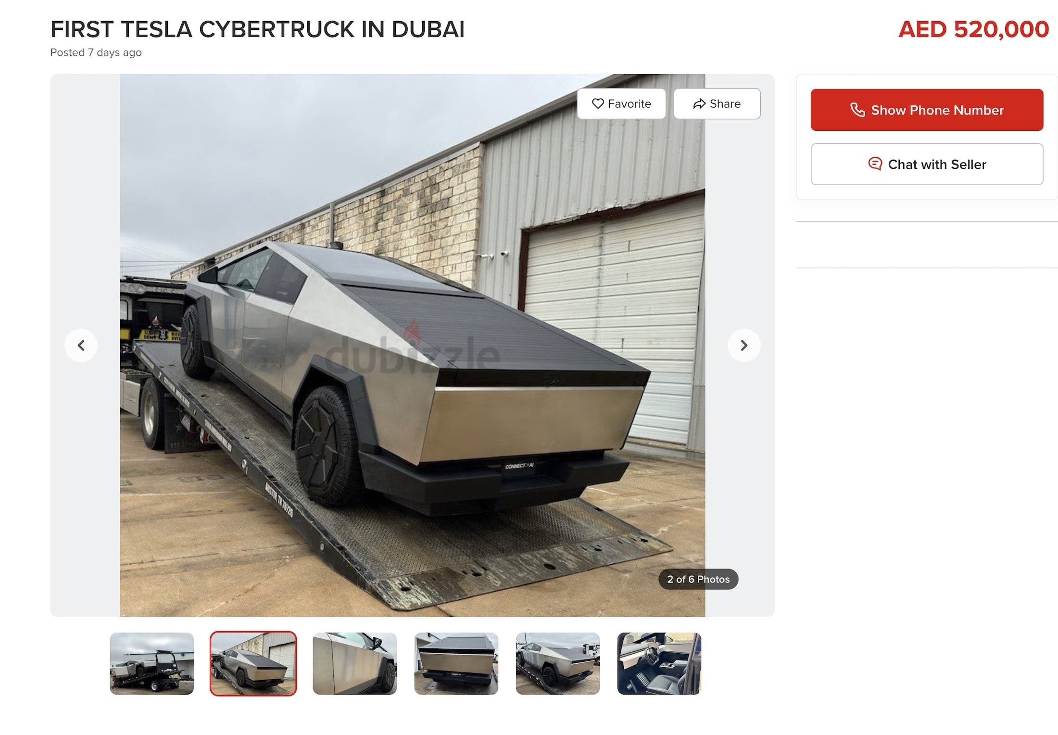
Task: Click the share arrow icon
Action: pyautogui.click(x=699, y=103)
